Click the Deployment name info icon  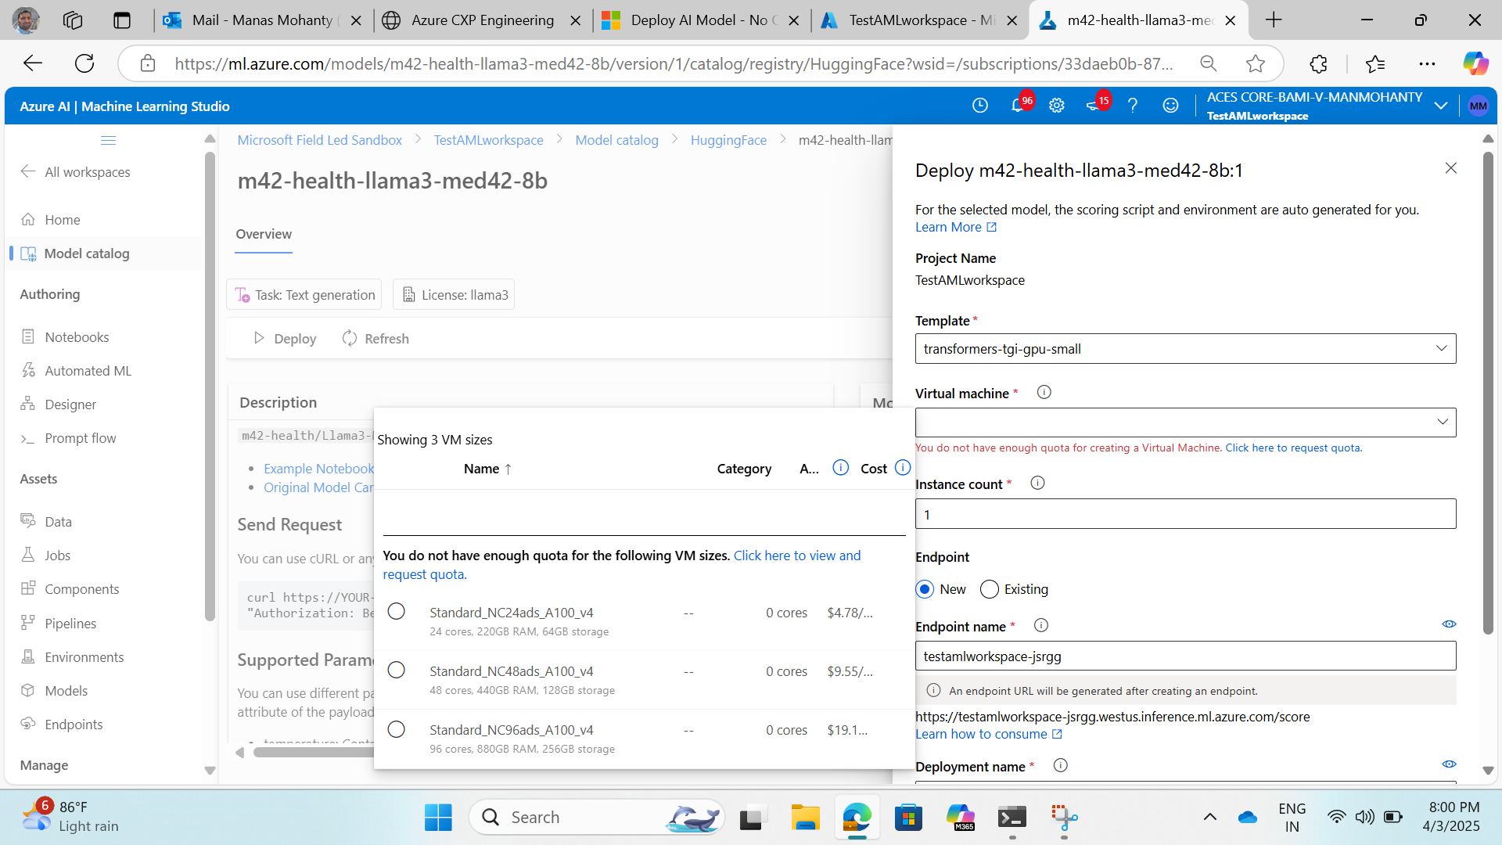coord(1060,766)
